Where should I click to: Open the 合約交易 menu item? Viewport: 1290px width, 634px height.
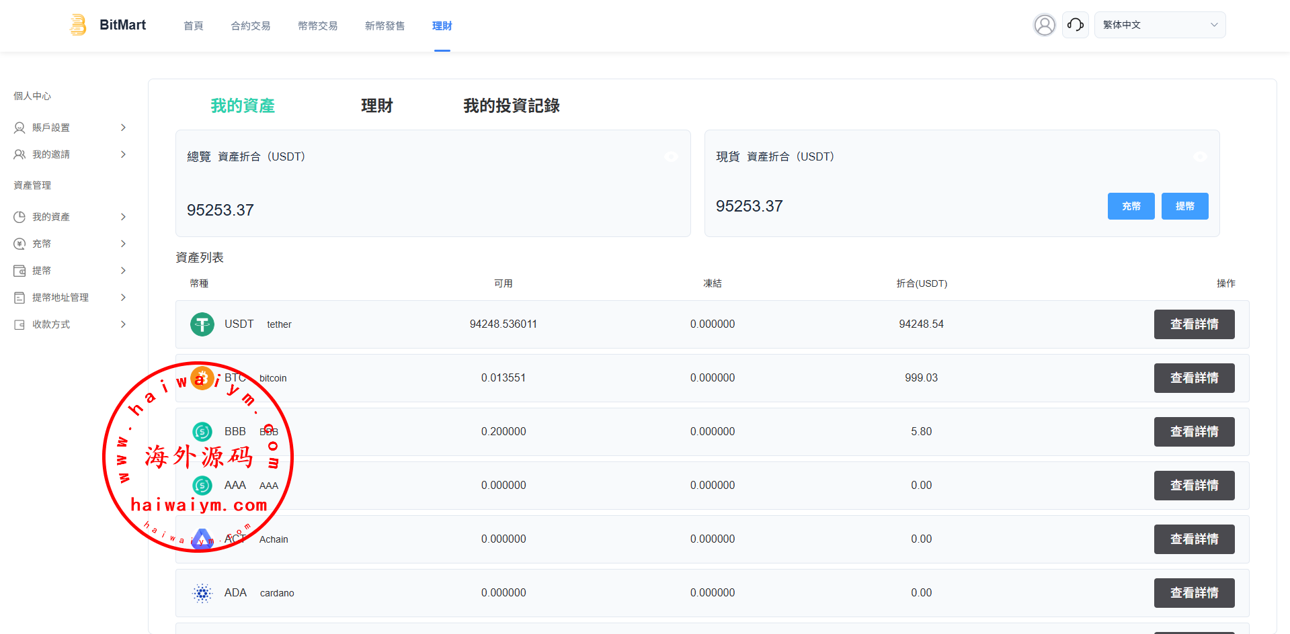pos(250,26)
